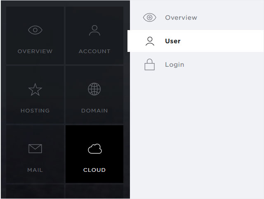
Task: Open the OVERVIEW tile label
Action: [35, 52]
